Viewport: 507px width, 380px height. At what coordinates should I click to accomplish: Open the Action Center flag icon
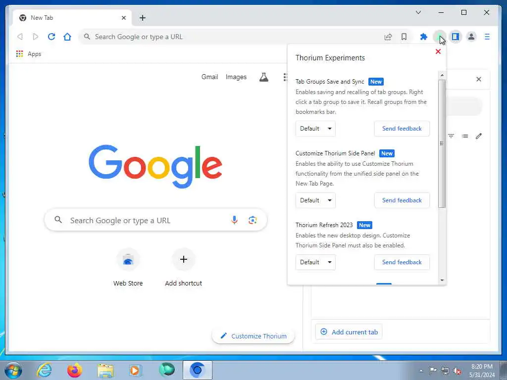click(433, 370)
